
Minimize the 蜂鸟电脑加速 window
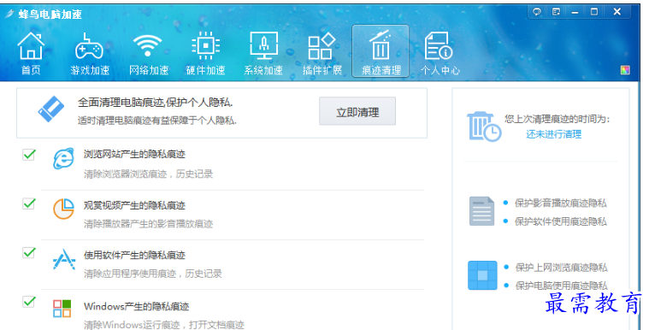click(575, 12)
